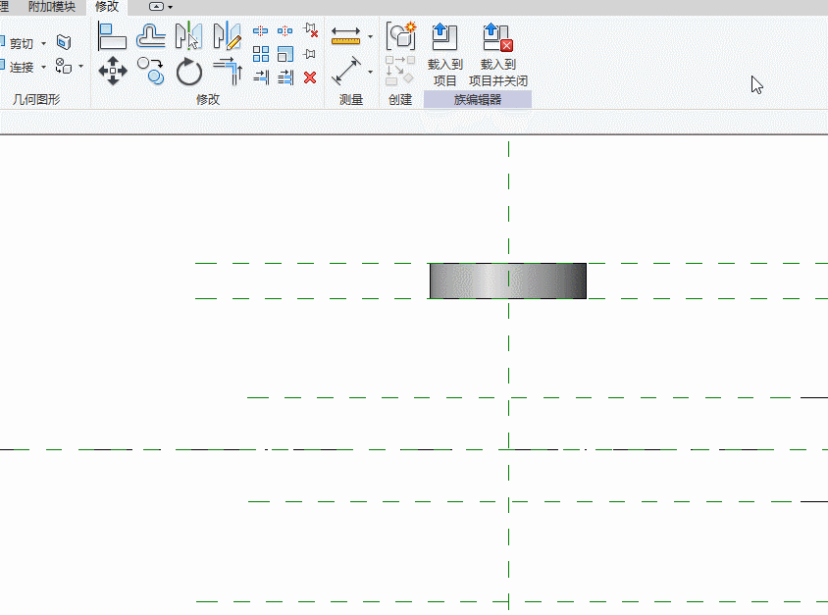Select the gray extrusion shape in canvas

pyautogui.click(x=508, y=281)
